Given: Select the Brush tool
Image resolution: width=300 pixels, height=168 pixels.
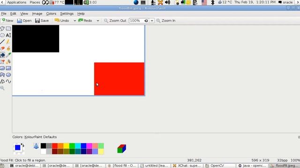Looking at the screenshot, I should [8, 49].
